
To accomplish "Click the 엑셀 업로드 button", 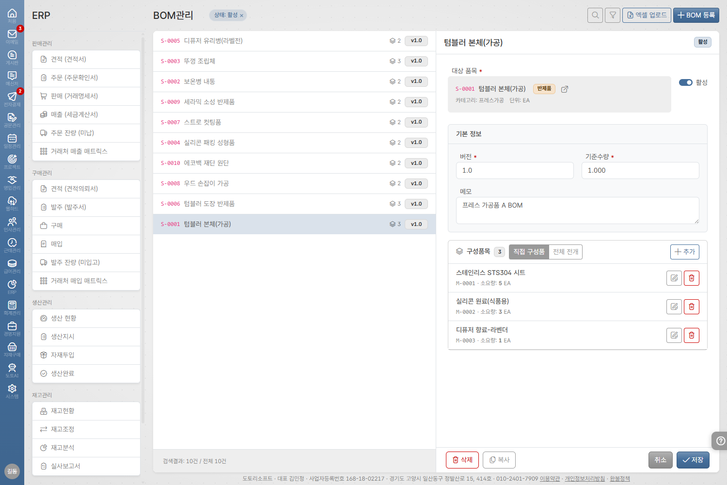I will (x=647, y=15).
